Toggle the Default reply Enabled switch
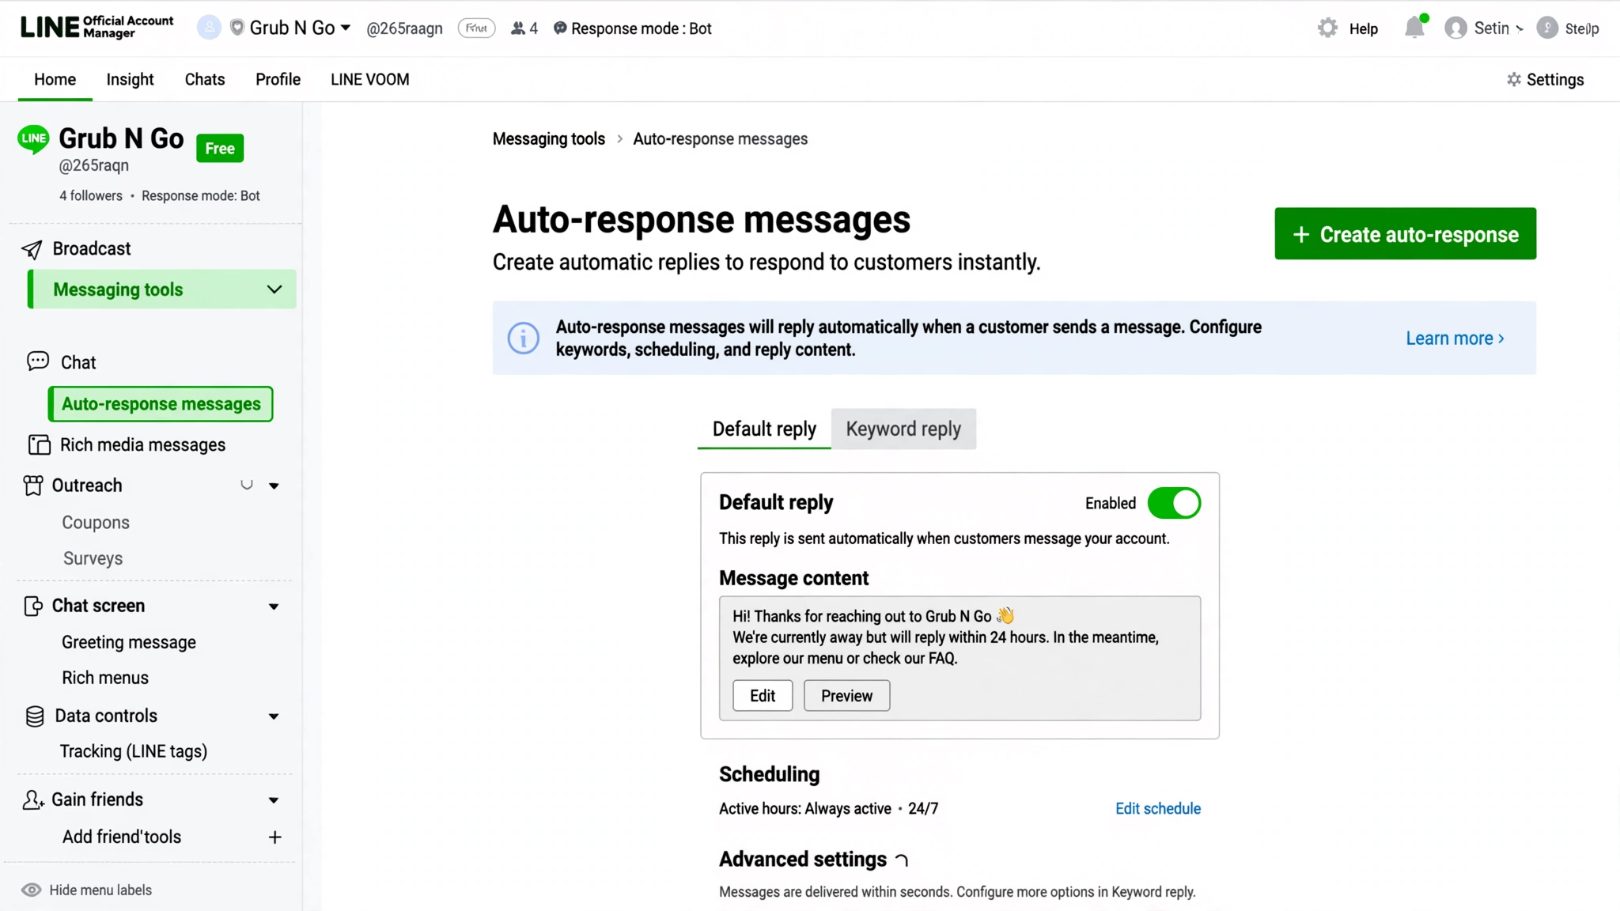Viewport: 1620px width, 911px height. [1174, 503]
